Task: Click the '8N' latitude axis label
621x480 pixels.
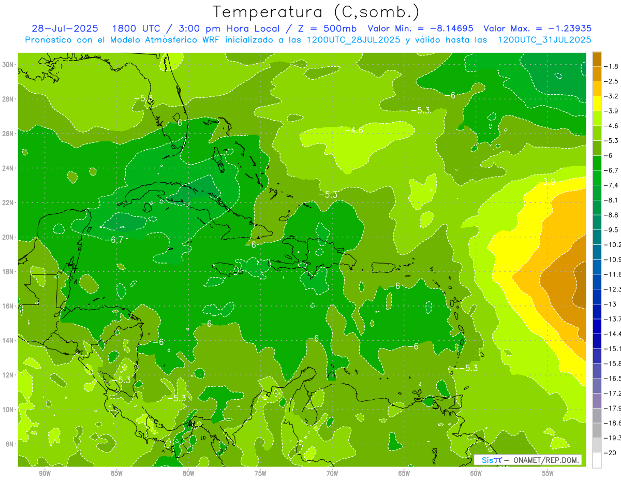Action: pos(10,444)
